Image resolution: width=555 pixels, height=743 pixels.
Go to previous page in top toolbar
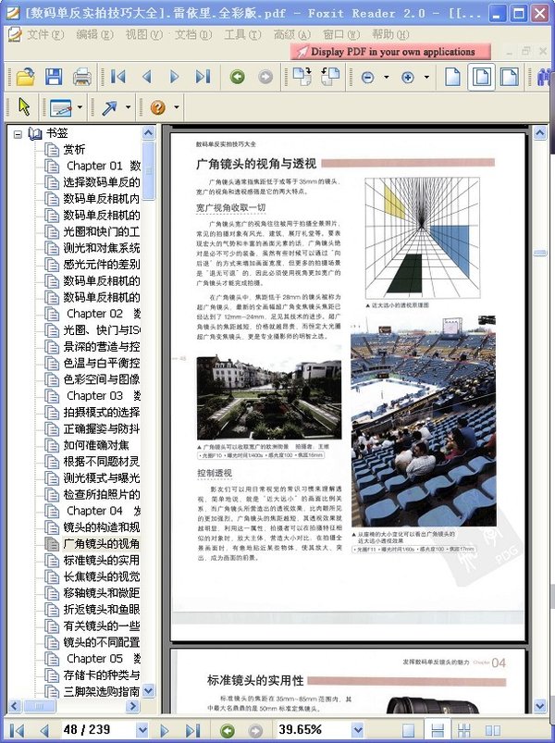coord(147,77)
